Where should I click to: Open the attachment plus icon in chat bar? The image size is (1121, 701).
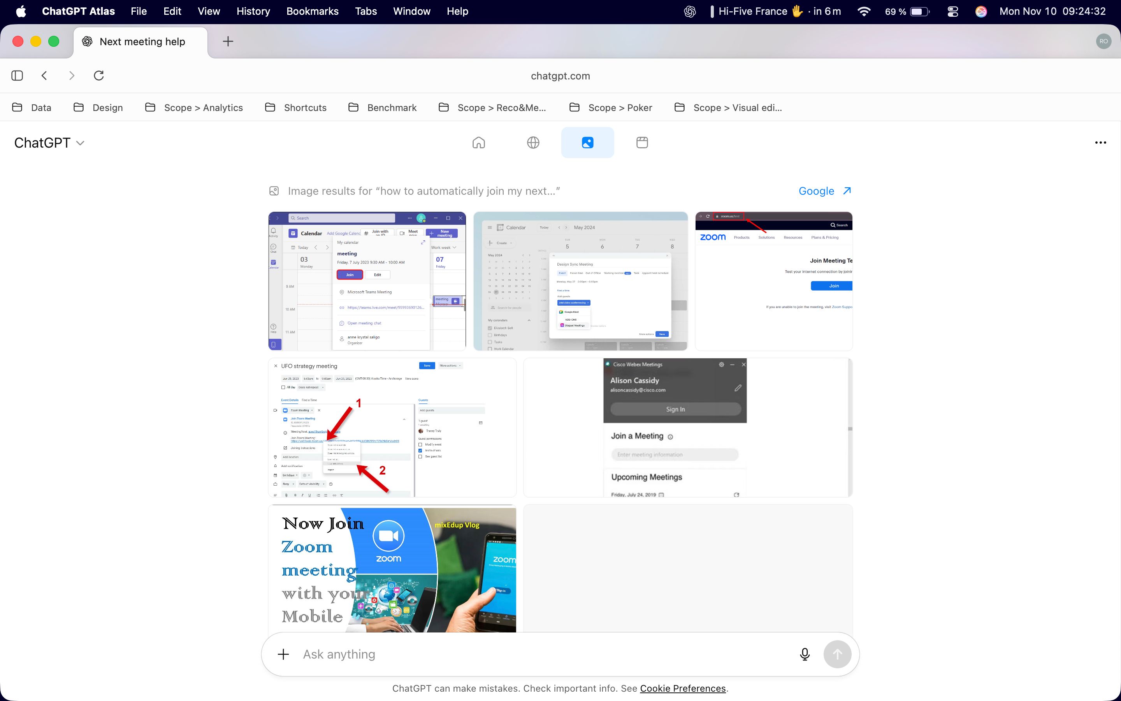[283, 654]
